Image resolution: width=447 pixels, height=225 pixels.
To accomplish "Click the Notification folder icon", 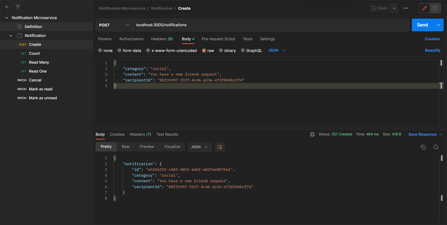I will [20, 36].
